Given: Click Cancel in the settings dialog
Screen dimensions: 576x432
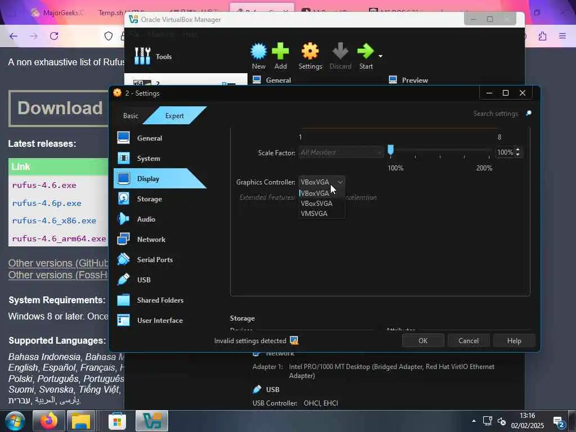Looking at the screenshot, I should [469, 340].
